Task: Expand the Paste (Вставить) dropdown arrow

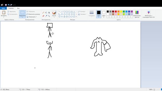Action: coord(4,17)
